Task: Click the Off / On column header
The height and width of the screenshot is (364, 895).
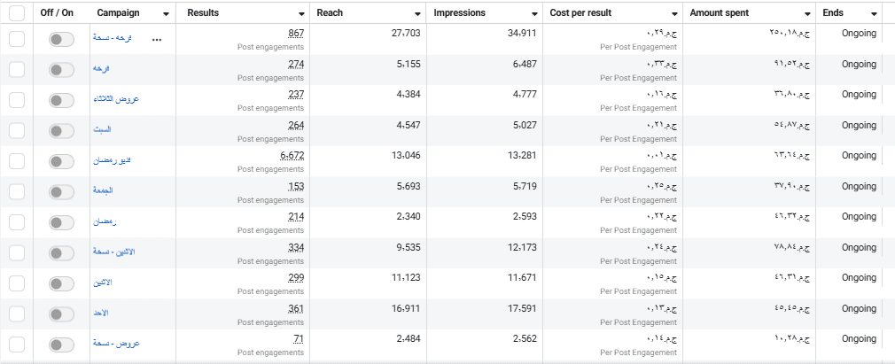Action: pos(57,12)
